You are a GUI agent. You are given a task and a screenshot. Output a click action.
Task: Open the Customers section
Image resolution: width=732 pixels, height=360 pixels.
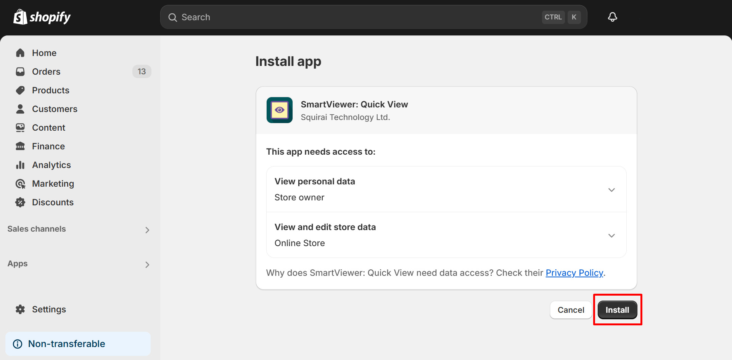click(55, 109)
